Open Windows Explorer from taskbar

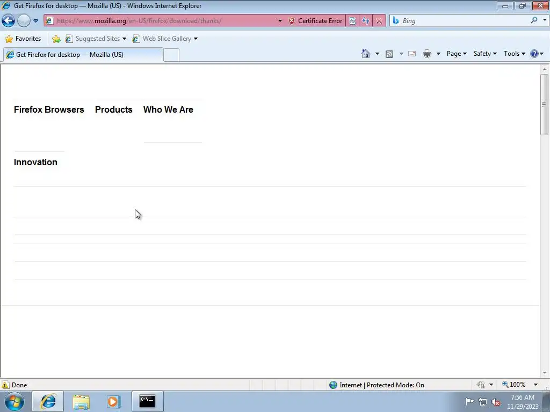[x=81, y=401]
